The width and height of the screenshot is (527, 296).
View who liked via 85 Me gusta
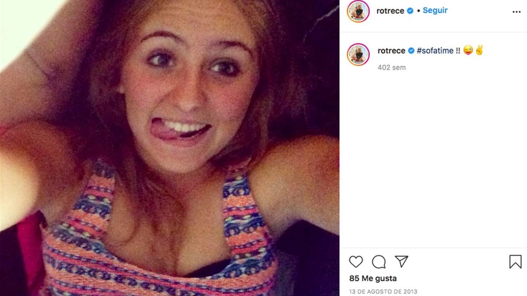[x=373, y=278]
